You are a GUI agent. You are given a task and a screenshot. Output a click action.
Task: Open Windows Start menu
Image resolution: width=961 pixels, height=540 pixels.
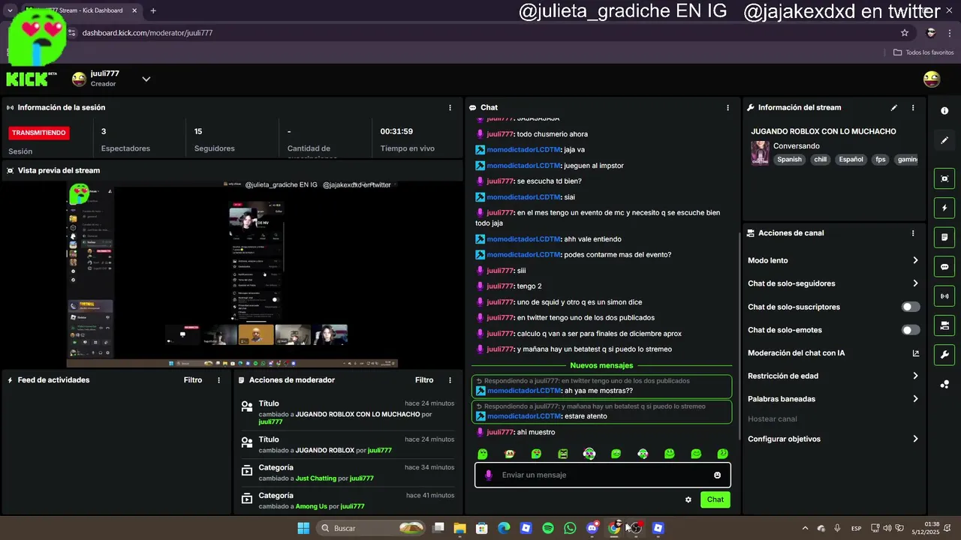point(303,529)
